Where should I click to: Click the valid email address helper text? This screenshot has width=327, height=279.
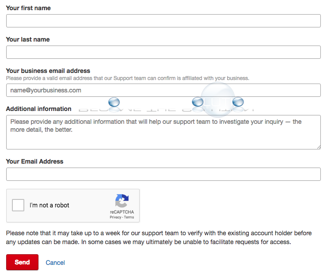[128, 78]
